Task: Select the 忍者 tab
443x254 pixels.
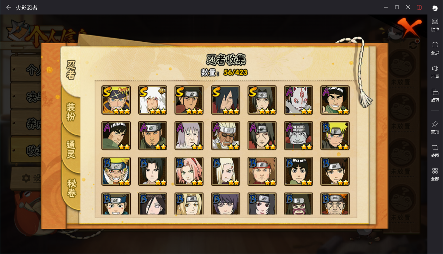Action: coord(71,70)
